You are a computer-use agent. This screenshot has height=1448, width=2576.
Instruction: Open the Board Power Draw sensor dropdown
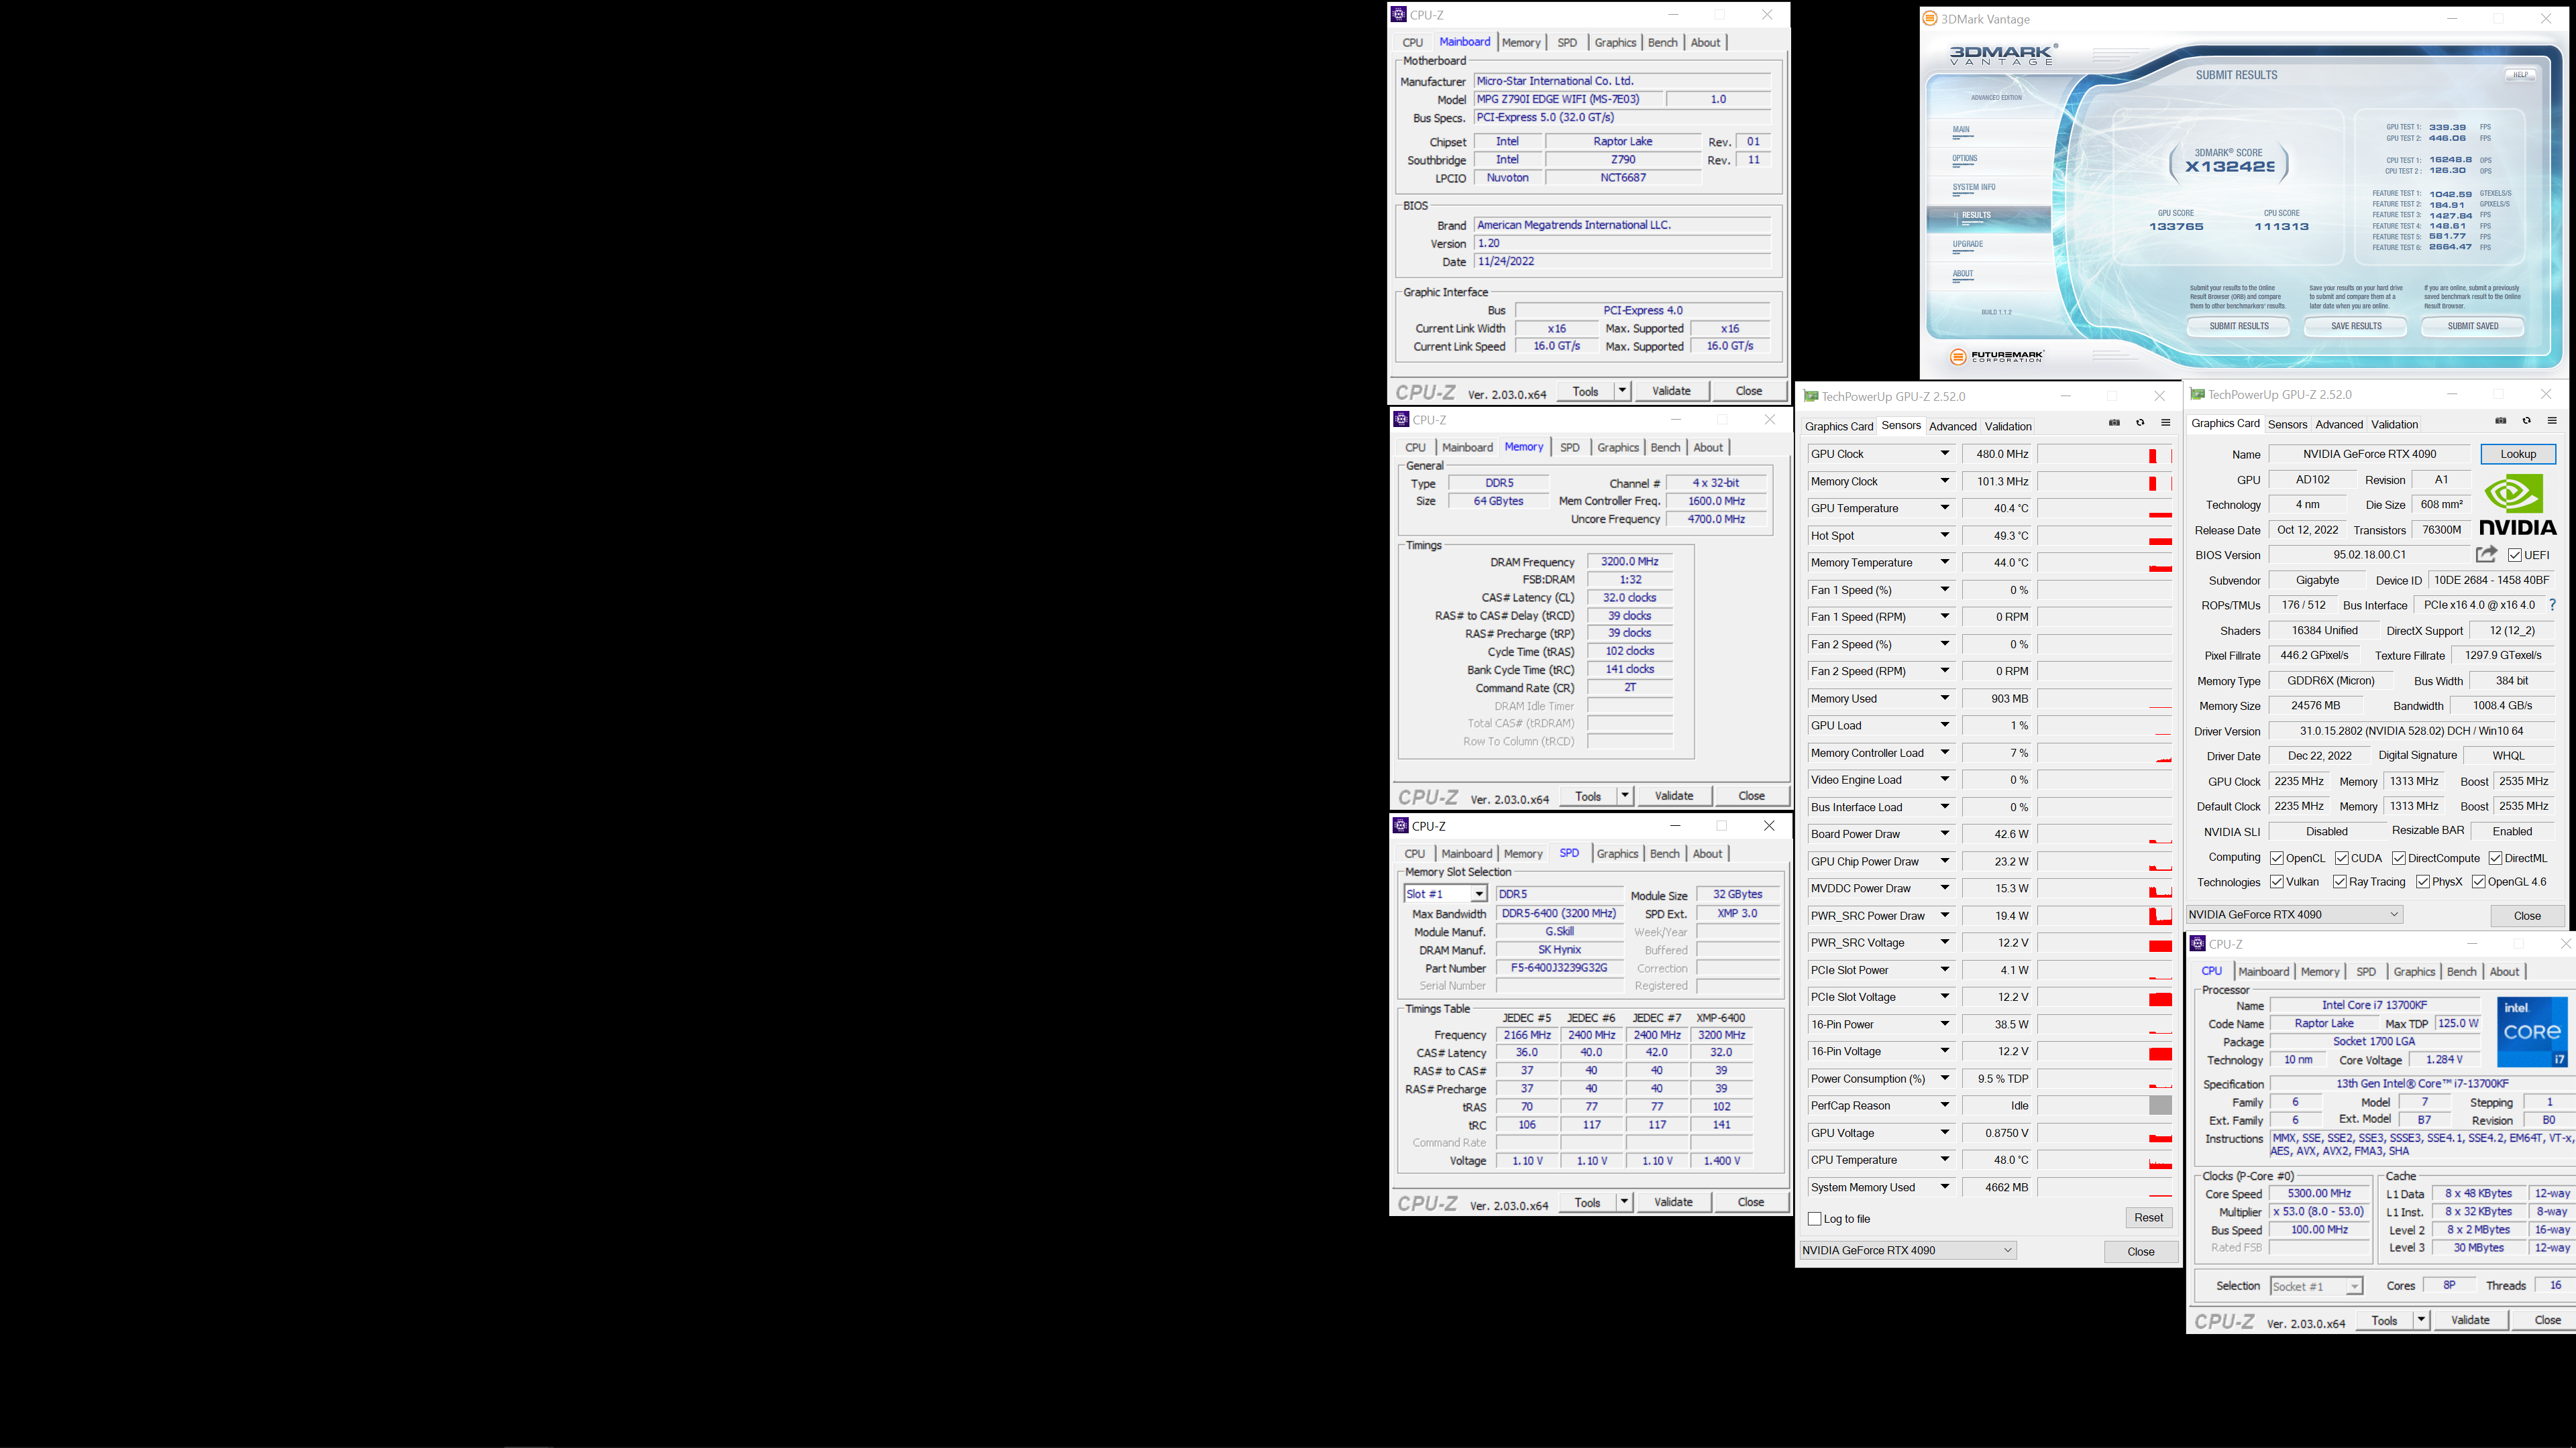coord(1945,833)
